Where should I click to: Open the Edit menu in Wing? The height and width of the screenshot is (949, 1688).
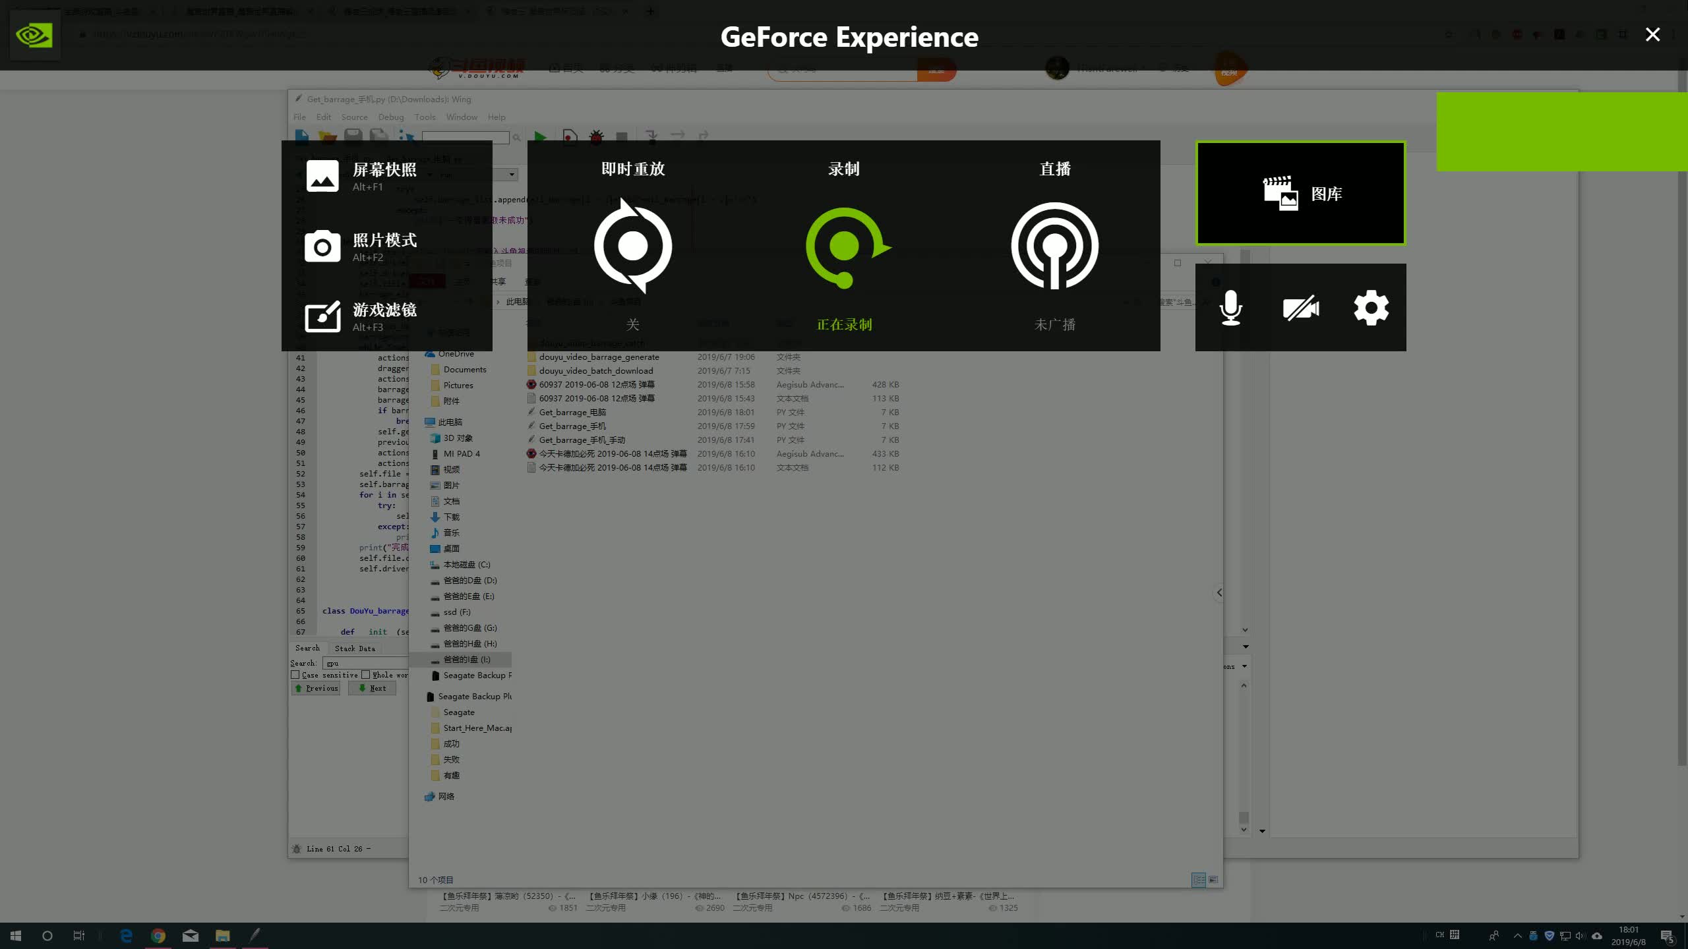click(324, 117)
